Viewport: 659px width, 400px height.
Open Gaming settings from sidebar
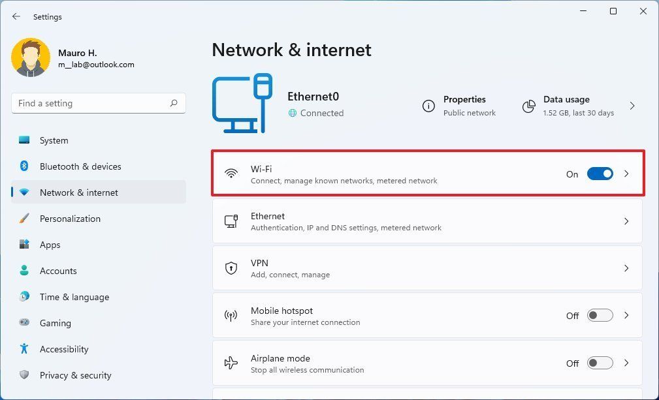(x=56, y=323)
